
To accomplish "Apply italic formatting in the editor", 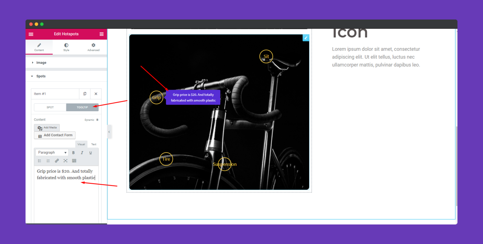I will 82,153.
